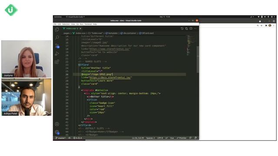The image size is (278, 156).
Task: Click the Ln 26, Col 29 cursor position
Action: [x=138, y=138]
